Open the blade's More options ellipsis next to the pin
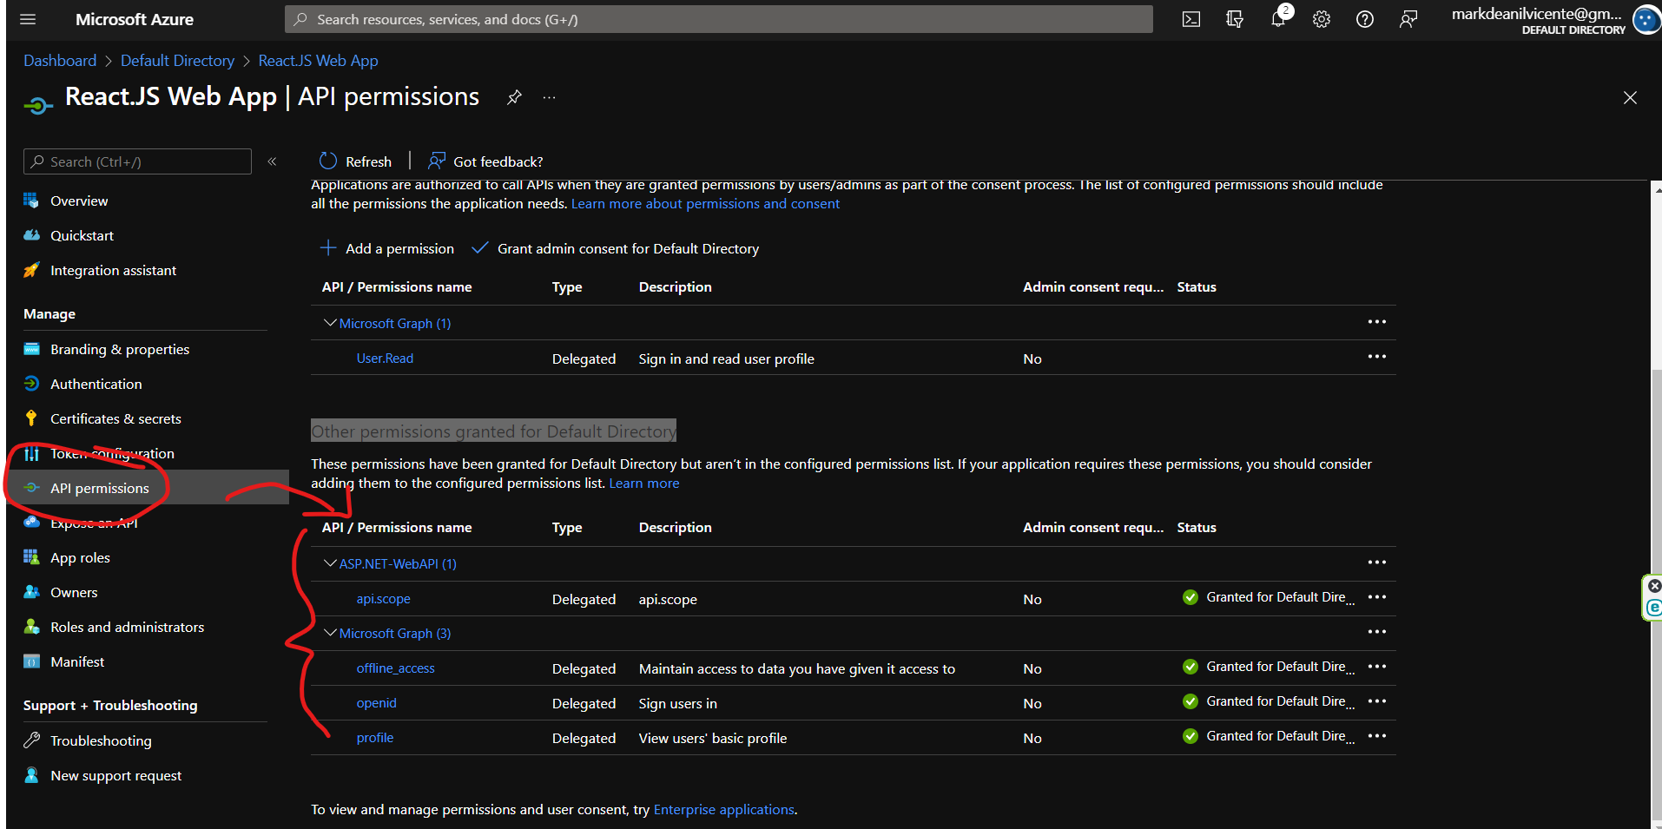1662x829 pixels. [x=549, y=97]
